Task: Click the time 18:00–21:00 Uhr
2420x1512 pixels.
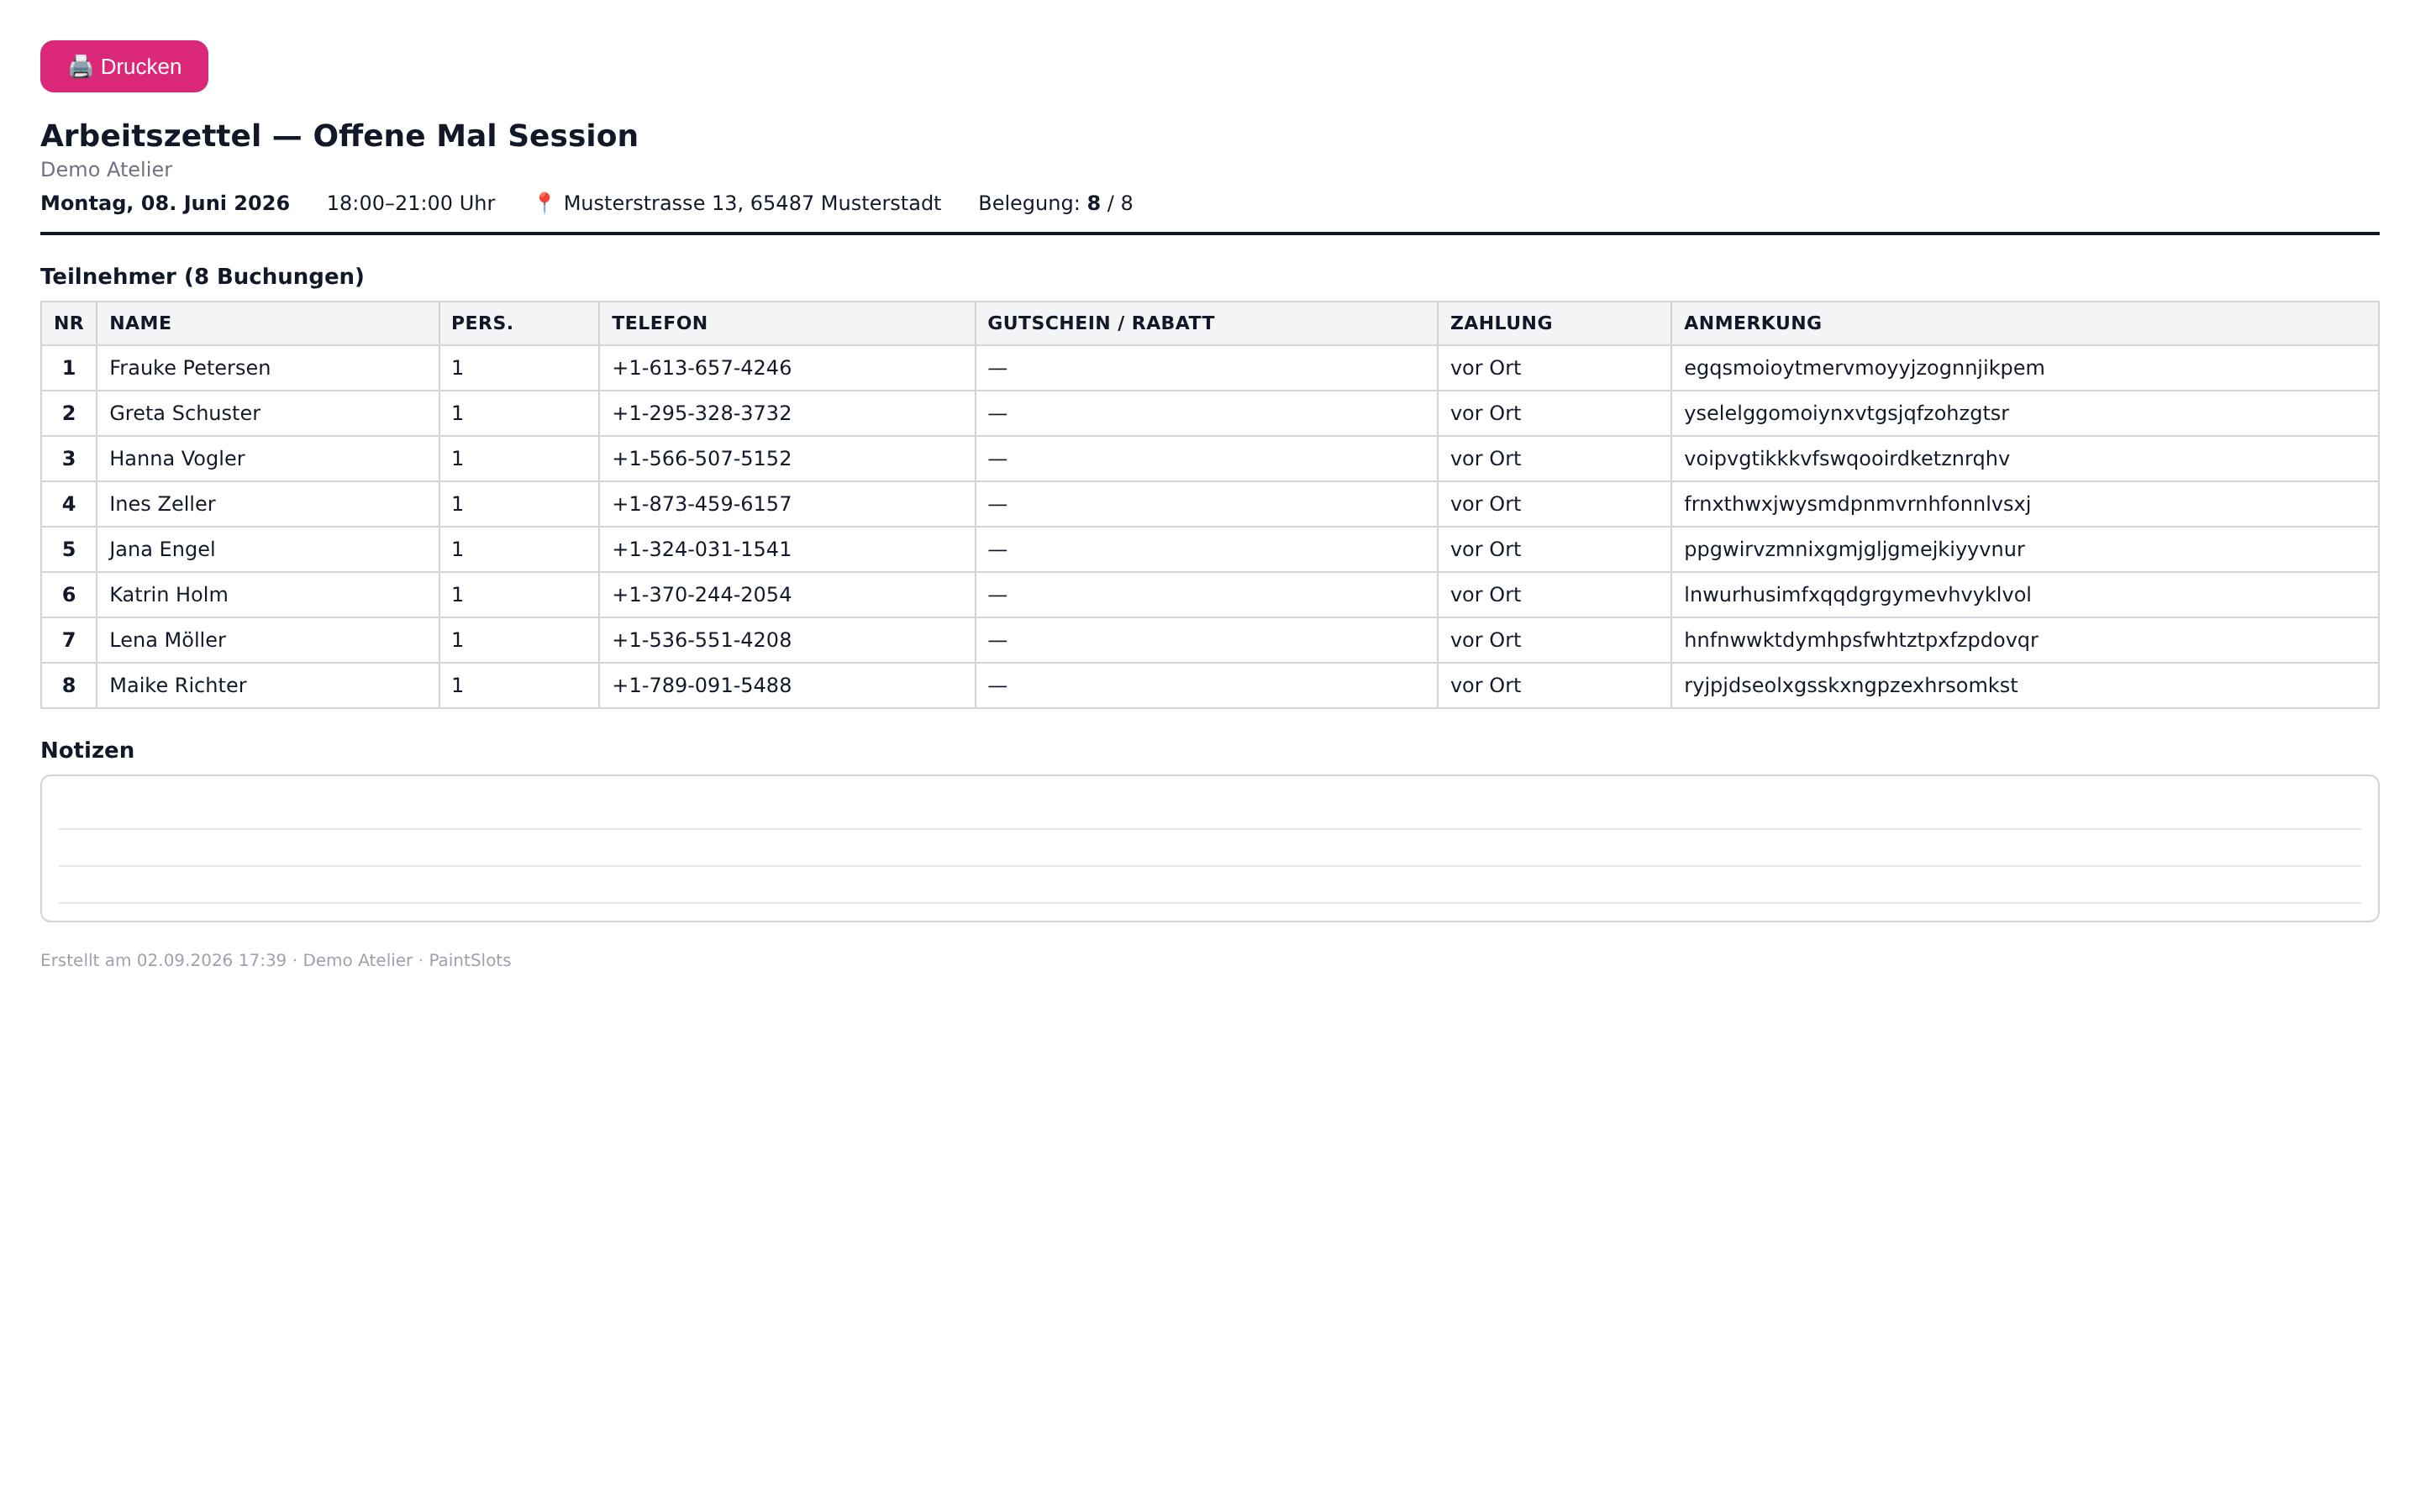Action: (x=411, y=203)
